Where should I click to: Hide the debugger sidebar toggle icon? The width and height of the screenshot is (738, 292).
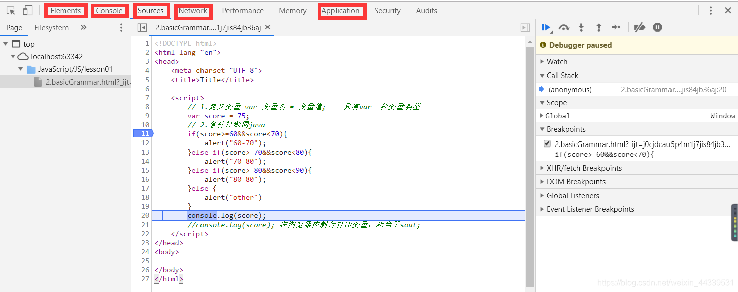(x=525, y=28)
